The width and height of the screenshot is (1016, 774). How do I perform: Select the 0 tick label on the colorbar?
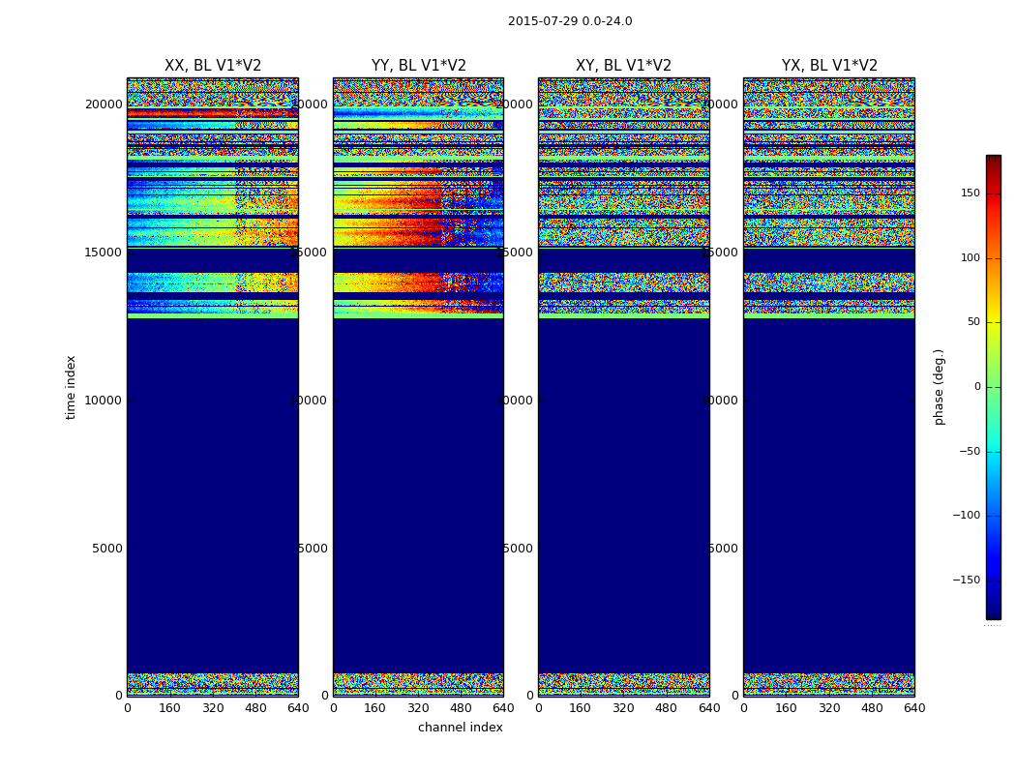click(976, 387)
